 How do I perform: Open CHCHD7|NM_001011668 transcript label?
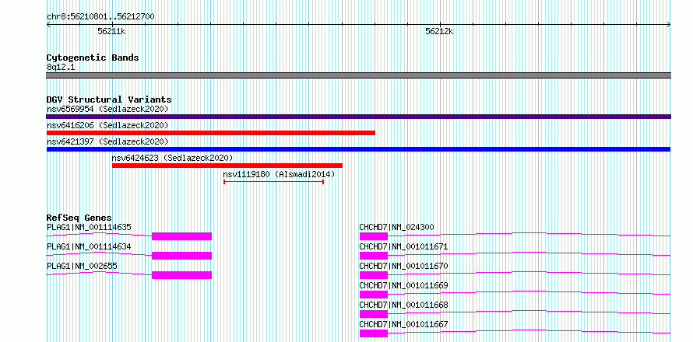tap(403, 305)
